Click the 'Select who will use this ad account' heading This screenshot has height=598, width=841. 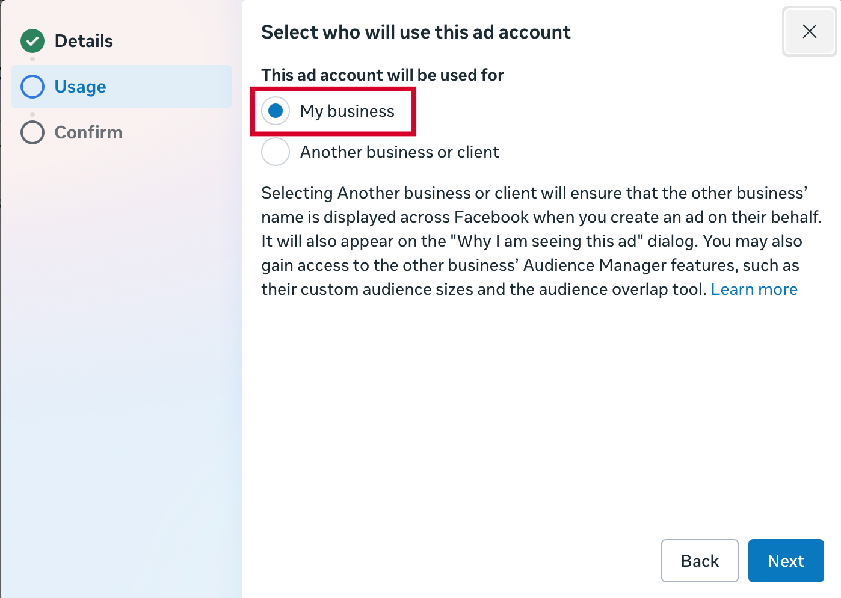coord(416,32)
